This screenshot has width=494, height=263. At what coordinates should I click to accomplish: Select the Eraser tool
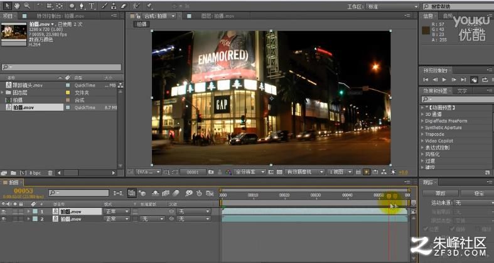(x=123, y=6)
